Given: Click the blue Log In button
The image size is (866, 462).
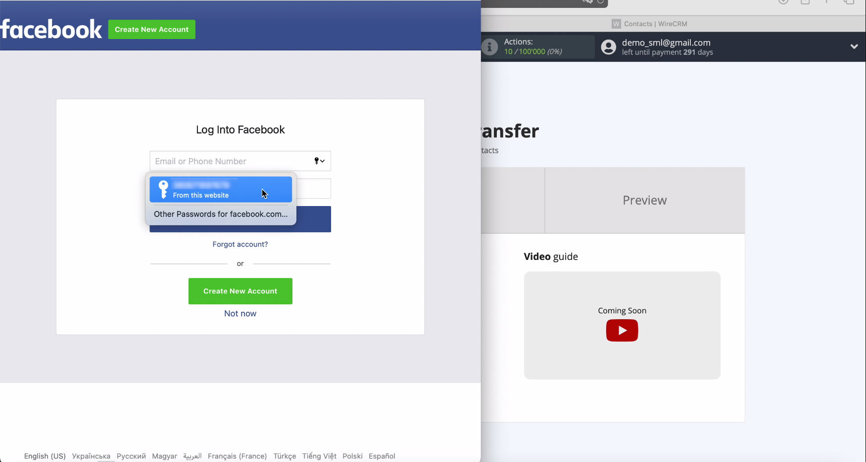Looking at the screenshot, I should tap(314, 219).
